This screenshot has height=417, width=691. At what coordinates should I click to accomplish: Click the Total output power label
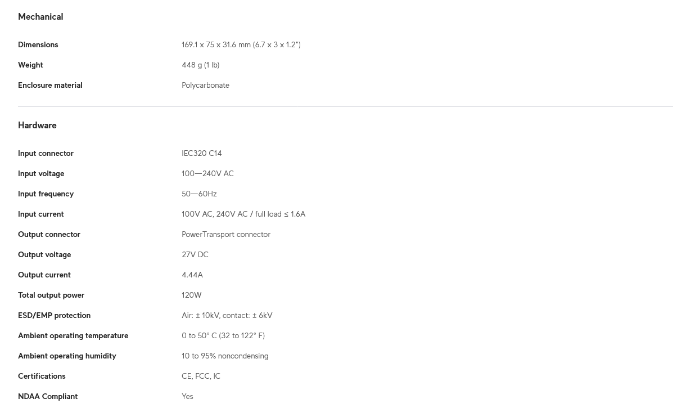[51, 295]
